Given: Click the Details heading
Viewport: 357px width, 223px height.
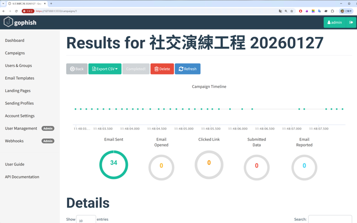Looking at the screenshot, I should [88, 203].
